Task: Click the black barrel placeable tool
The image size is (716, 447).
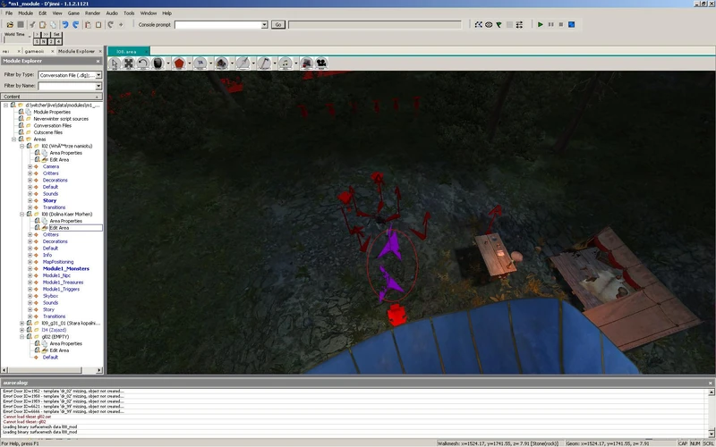Action: [x=158, y=63]
